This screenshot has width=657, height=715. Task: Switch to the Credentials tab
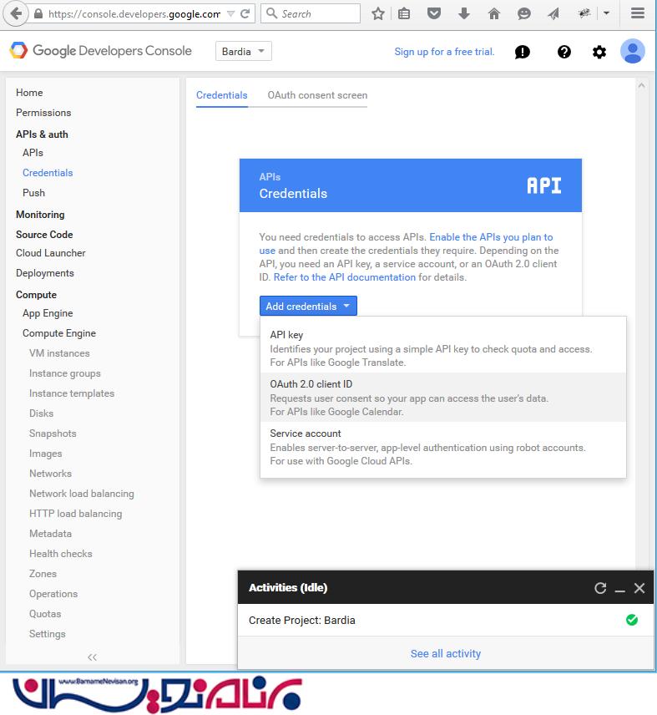click(x=222, y=95)
